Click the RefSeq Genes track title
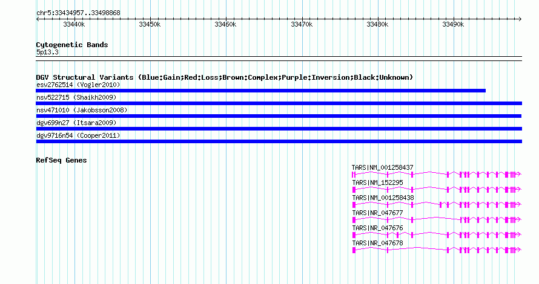This screenshot has height=284, width=539. click(x=61, y=160)
